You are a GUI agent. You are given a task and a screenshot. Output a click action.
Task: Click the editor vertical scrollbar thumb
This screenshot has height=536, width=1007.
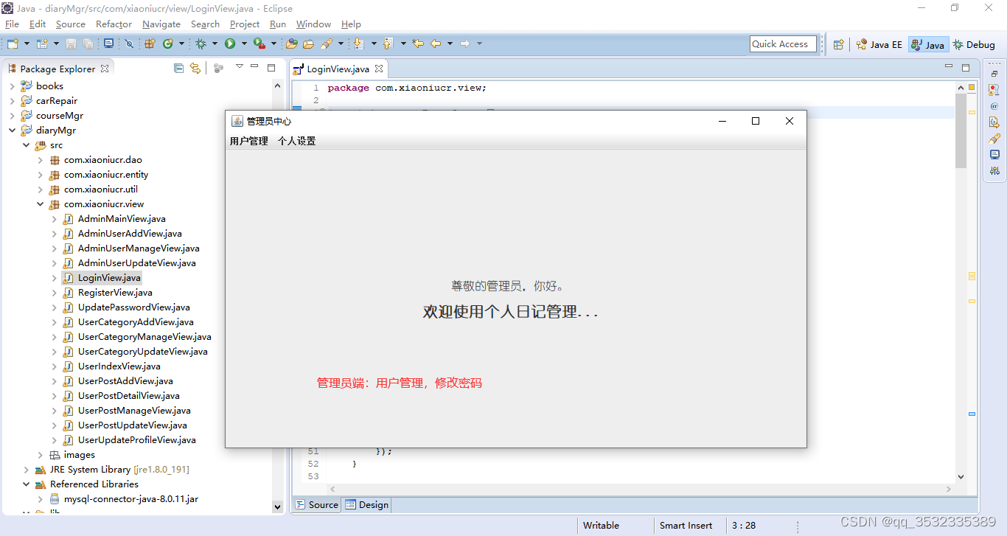961,133
